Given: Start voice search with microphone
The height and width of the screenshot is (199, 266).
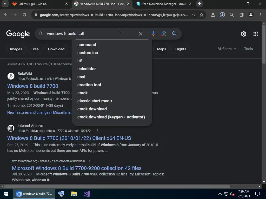Looking at the screenshot, I should coord(153,34).
